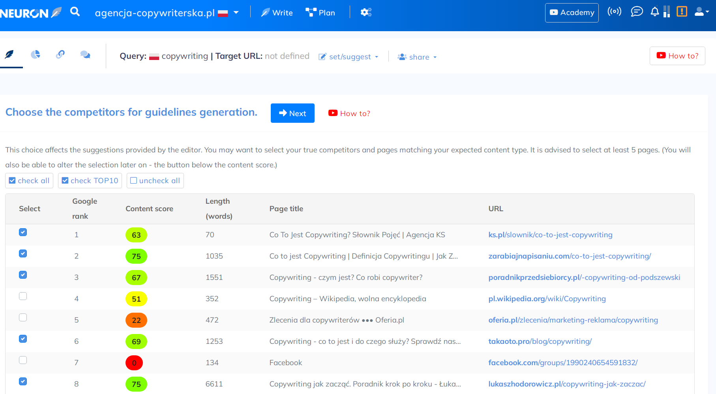This screenshot has height=394, width=716.
Task: Click the usage bars icon in header
Action: 667,11
